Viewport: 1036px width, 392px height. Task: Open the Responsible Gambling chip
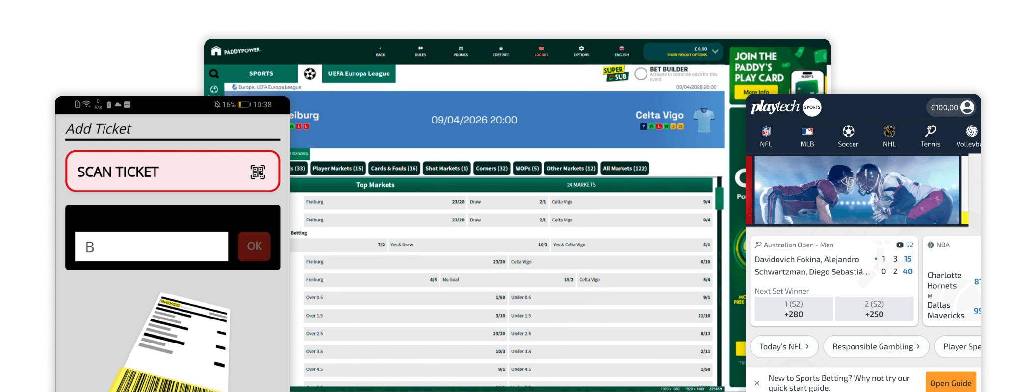(x=876, y=347)
